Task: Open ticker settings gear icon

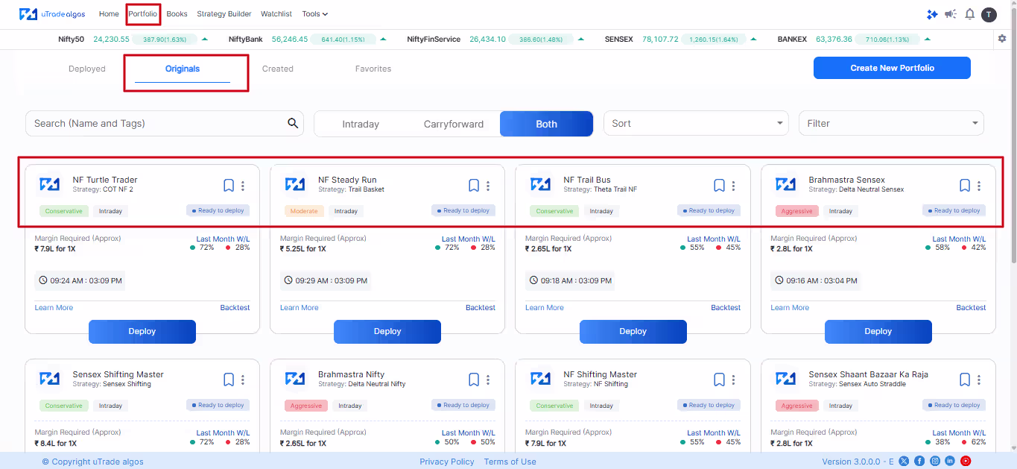Action: pos(1002,39)
